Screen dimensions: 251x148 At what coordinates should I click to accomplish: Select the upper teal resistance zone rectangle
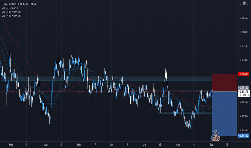pos(106,79)
